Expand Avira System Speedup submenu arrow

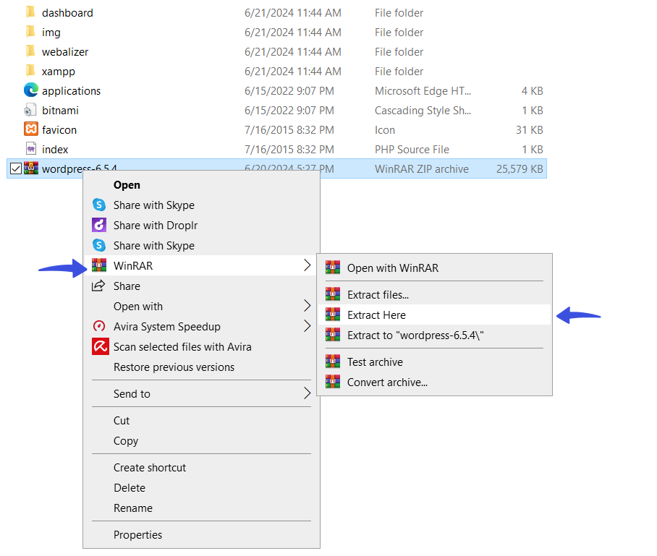[307, 326]
